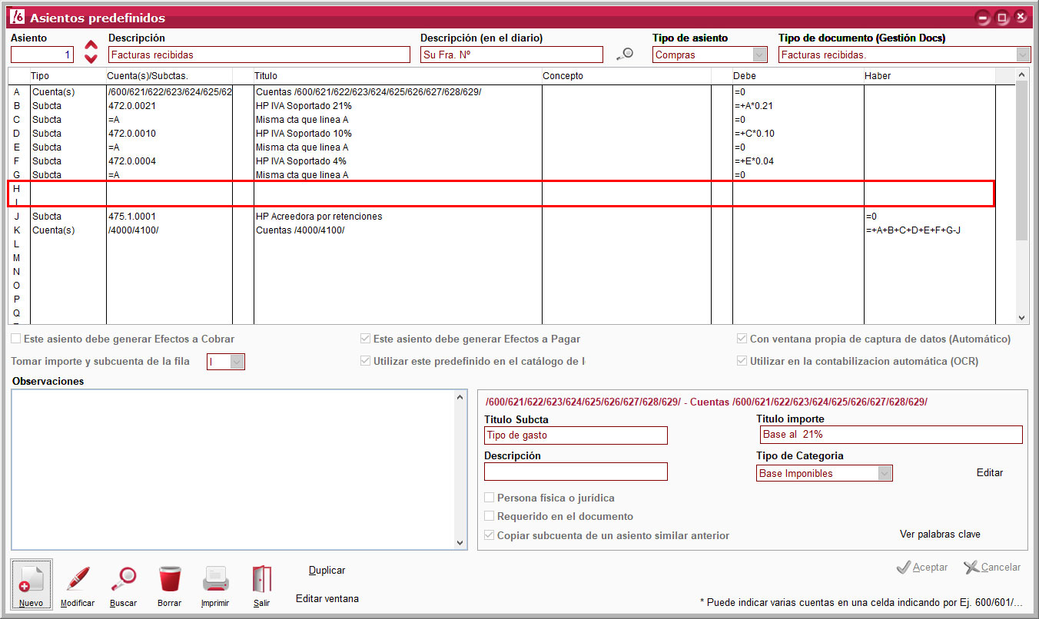
Task: Open Buscar magnifying glass tool
Action: coord(123,579)
